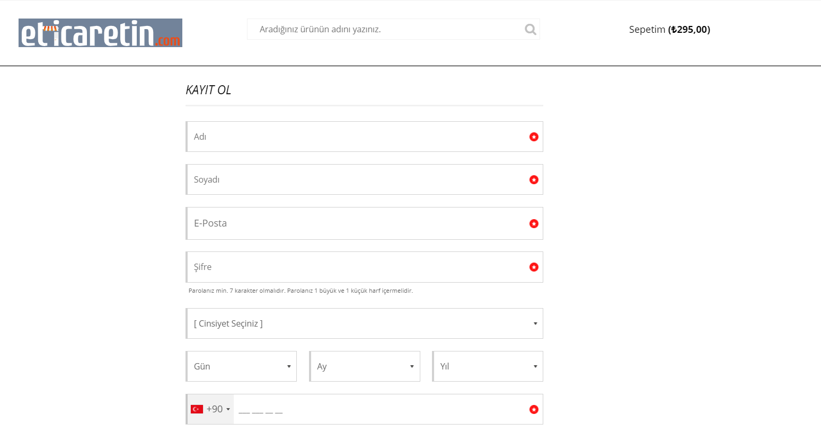Click into the E-Posta input field

pos(364,223)
